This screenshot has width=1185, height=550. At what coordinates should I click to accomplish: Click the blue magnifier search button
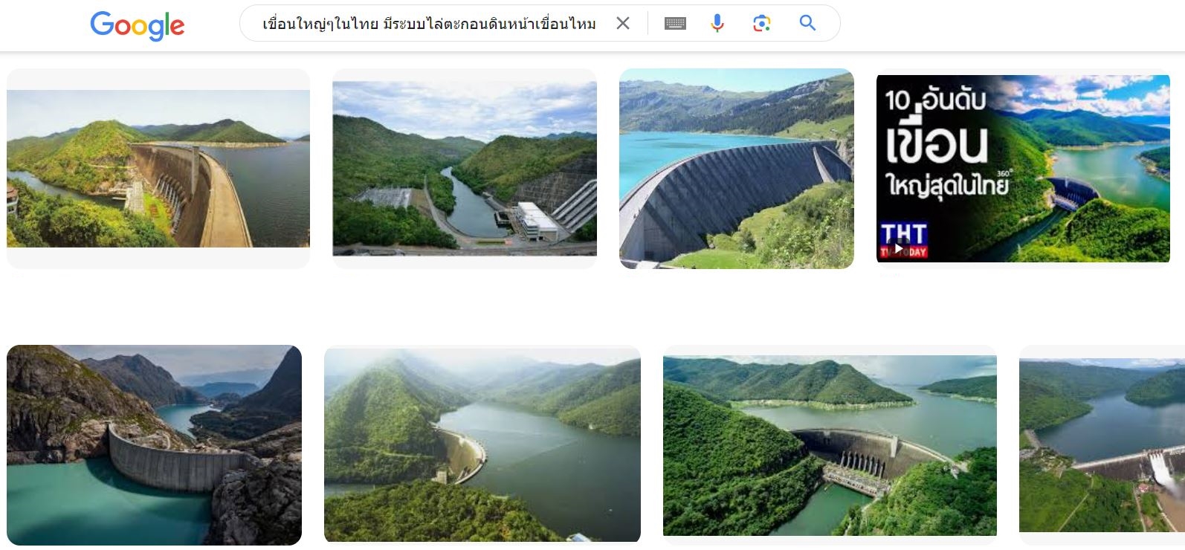coord(807,23)
